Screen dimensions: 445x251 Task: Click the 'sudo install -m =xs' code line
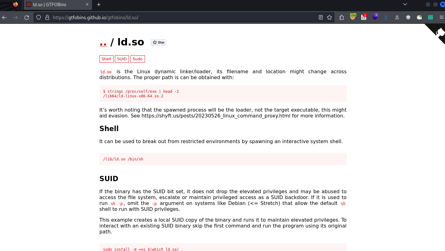(x=143, y=249)
